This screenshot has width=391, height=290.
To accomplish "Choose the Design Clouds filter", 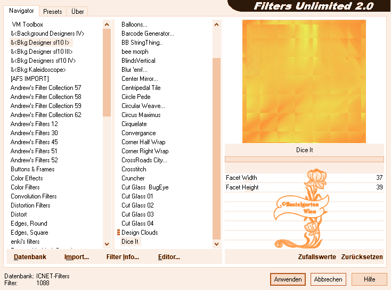I will (x=140, y=233).
